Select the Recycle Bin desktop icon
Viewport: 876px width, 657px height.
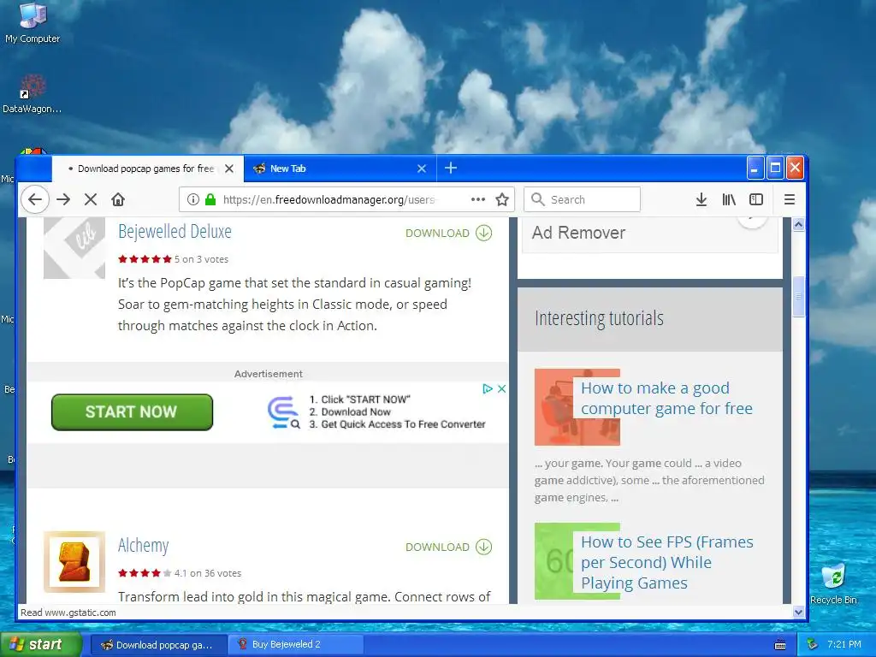(x=833, y=583)
